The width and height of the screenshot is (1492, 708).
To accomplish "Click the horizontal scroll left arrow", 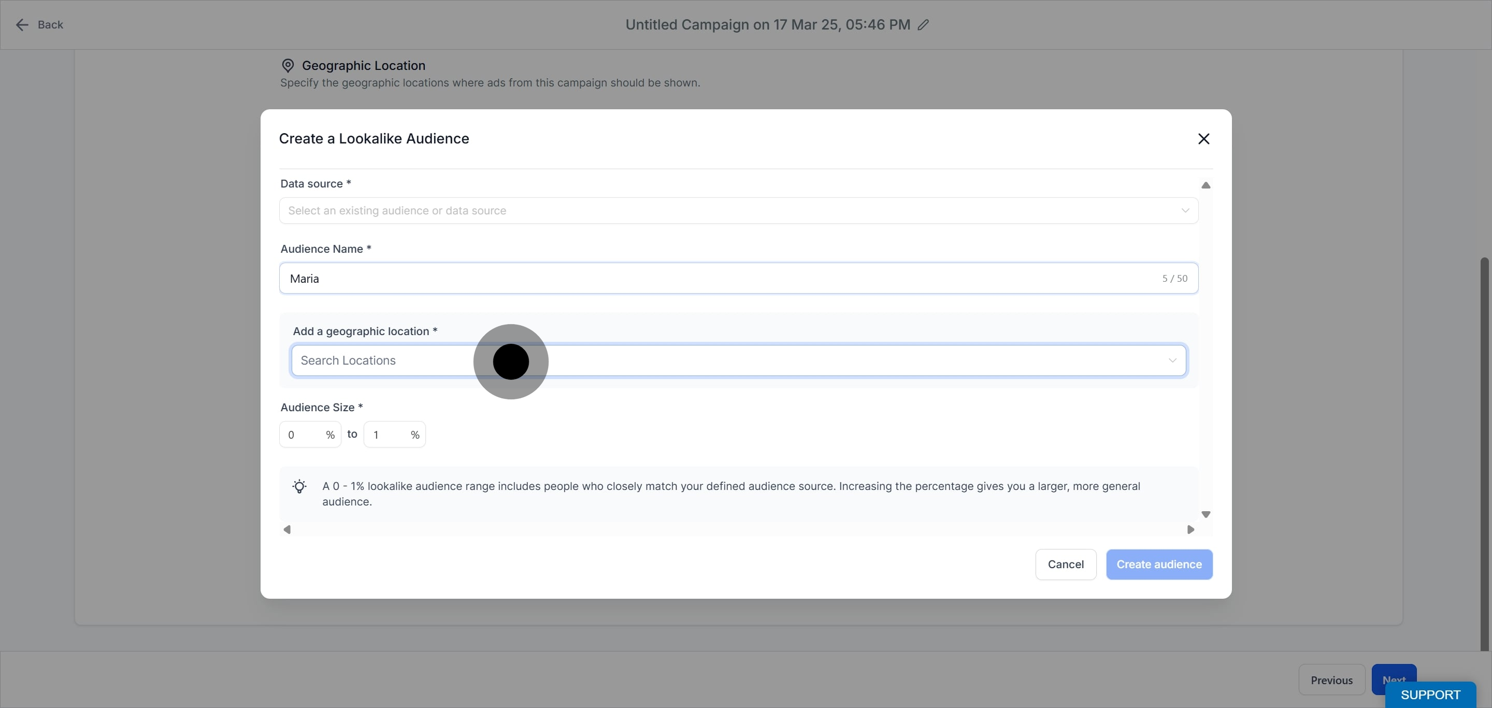I will point(286,530).
